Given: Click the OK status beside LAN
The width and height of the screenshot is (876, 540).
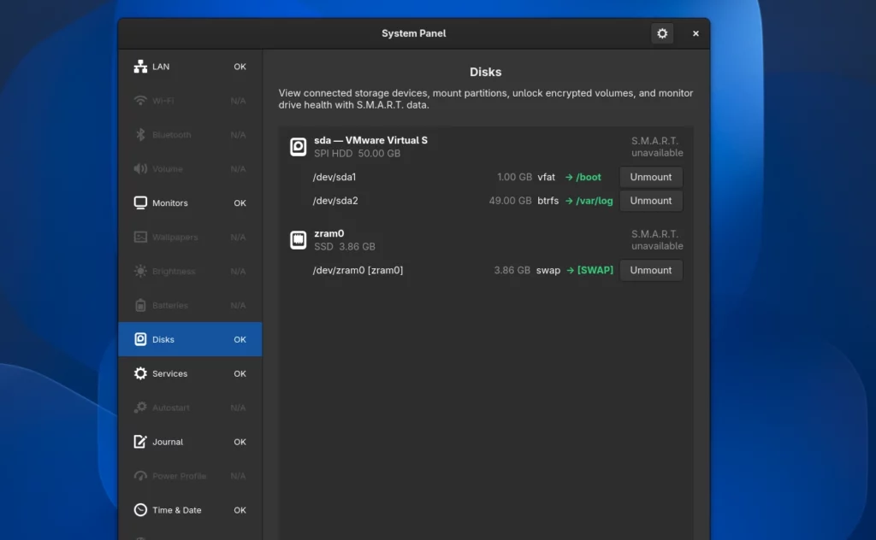Looking at the screenshot, I should point(240,67).
